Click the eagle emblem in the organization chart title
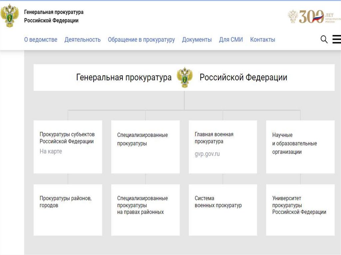 [x=184, y=77]
